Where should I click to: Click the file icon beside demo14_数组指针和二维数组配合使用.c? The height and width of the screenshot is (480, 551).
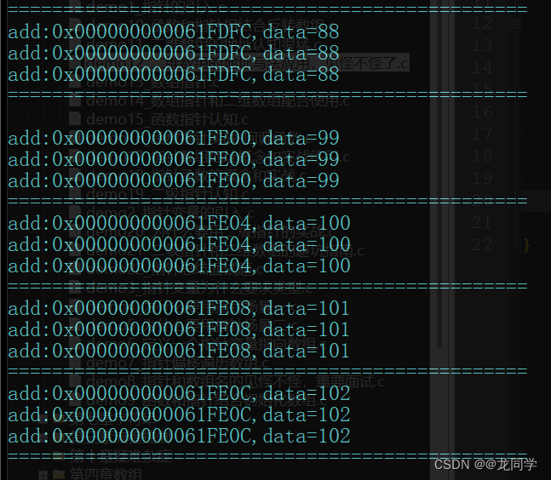[75, 100]
